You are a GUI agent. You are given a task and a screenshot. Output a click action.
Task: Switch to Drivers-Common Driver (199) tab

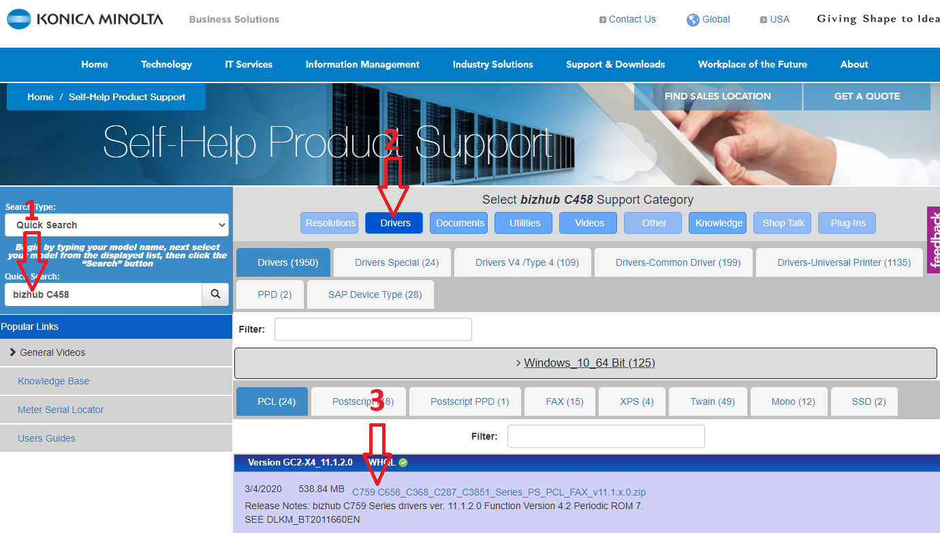(x=673, y=262)
